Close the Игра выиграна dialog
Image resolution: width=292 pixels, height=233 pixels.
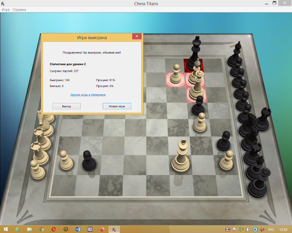(137, 36)
